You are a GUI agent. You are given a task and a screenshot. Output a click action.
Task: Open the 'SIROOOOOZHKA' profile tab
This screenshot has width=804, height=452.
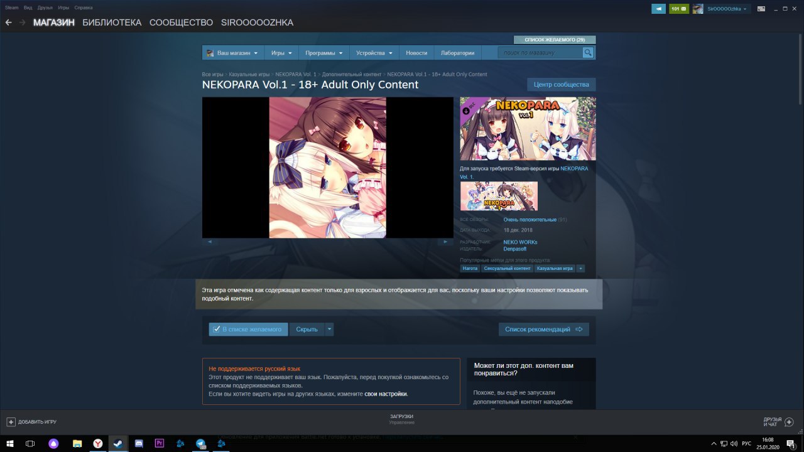coord(257,23)
